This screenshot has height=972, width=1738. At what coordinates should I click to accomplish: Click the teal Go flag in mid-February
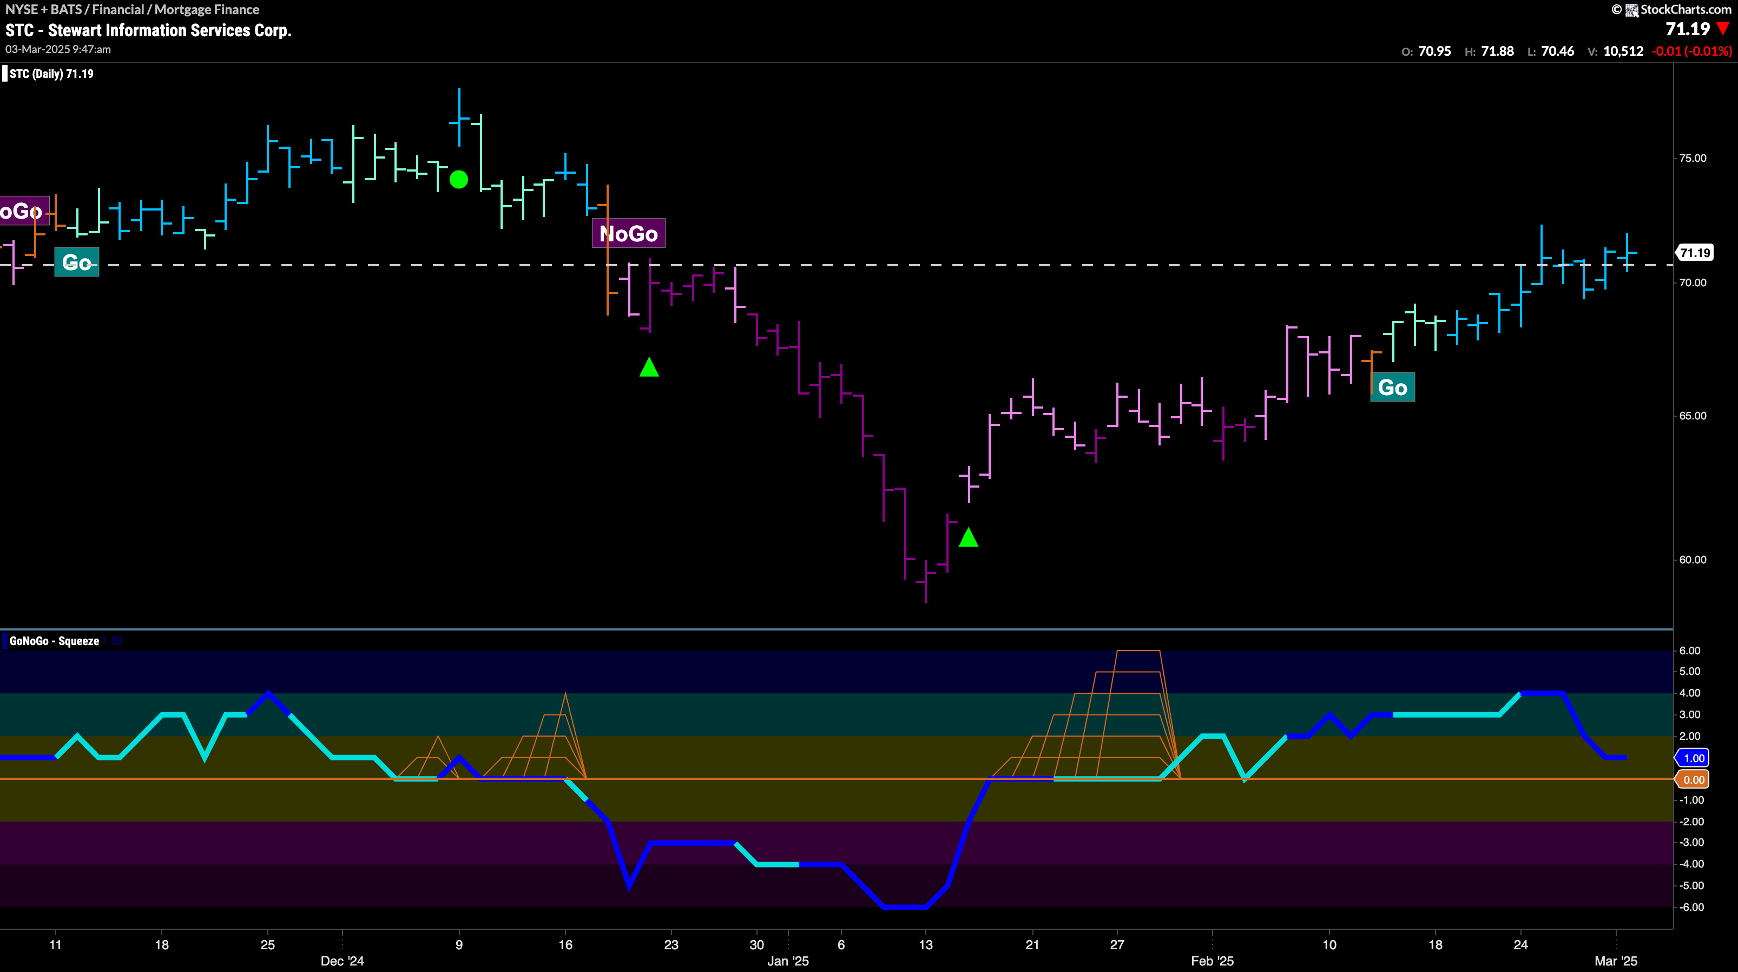pyautogui.click(x=1393, y=388)
